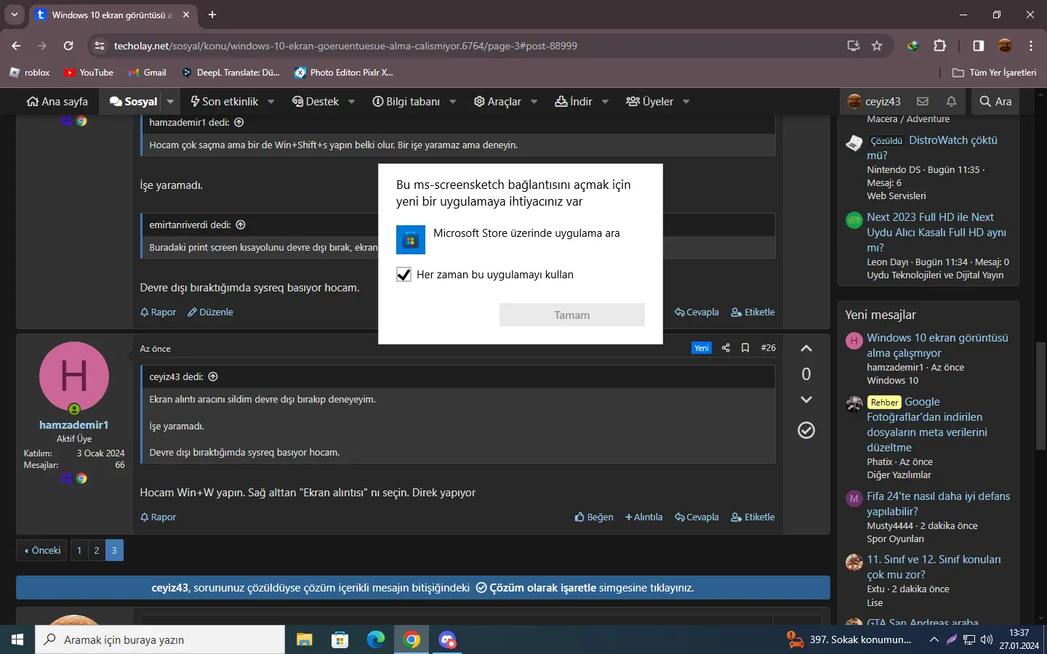Go back with browser back arrow
This screenshot has width=1047, height=654.
pos(16,46)
